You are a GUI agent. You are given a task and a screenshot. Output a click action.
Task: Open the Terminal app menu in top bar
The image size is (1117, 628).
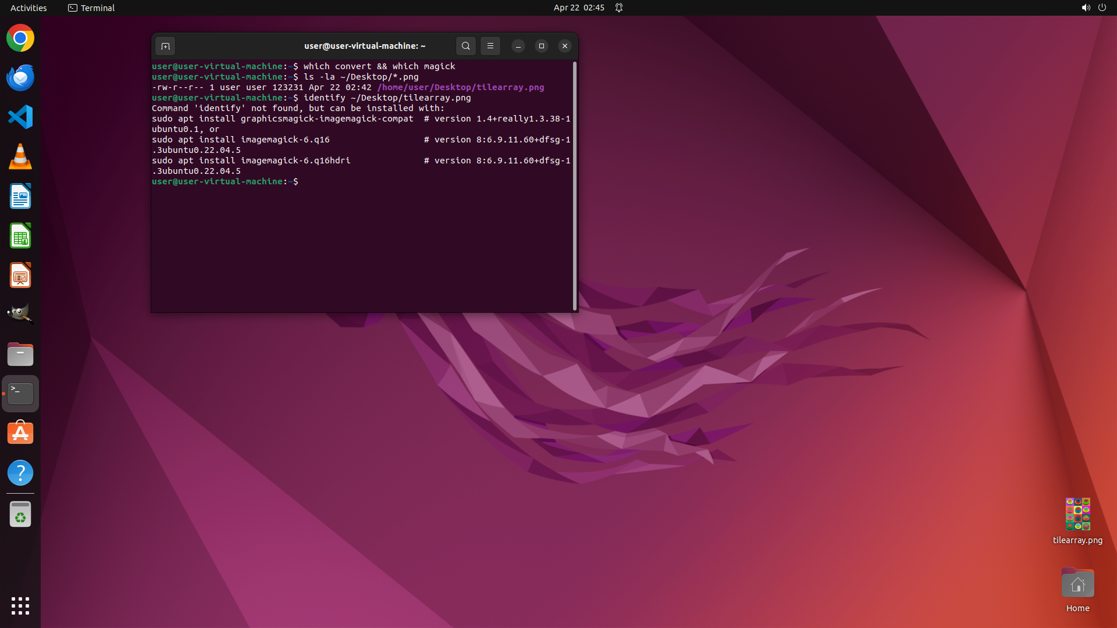[x=91, y=8]
